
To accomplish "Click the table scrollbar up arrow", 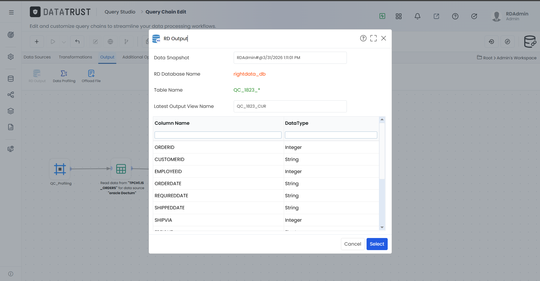I will tap(382, 119).
